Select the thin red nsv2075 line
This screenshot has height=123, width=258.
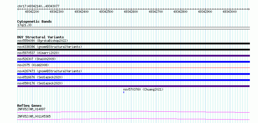133,68
